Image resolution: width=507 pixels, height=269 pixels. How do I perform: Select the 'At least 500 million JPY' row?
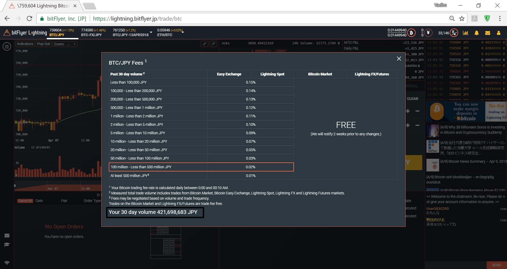(201, 176)
